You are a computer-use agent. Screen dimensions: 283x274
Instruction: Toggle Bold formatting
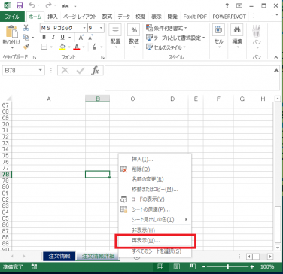coord(44,38)
